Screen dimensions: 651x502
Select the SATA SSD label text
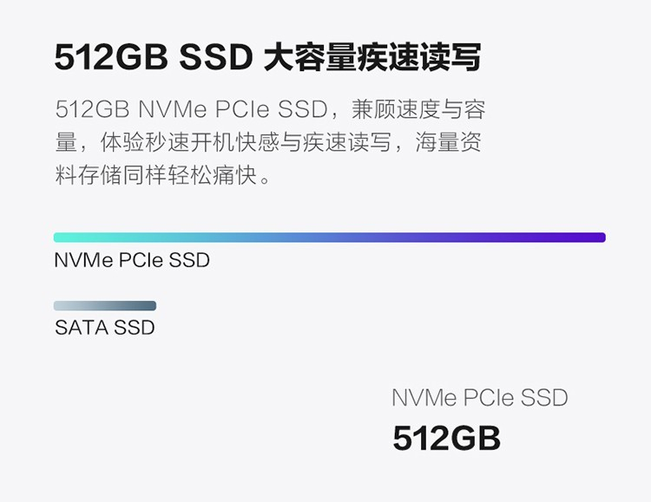[x=105, y=328]
